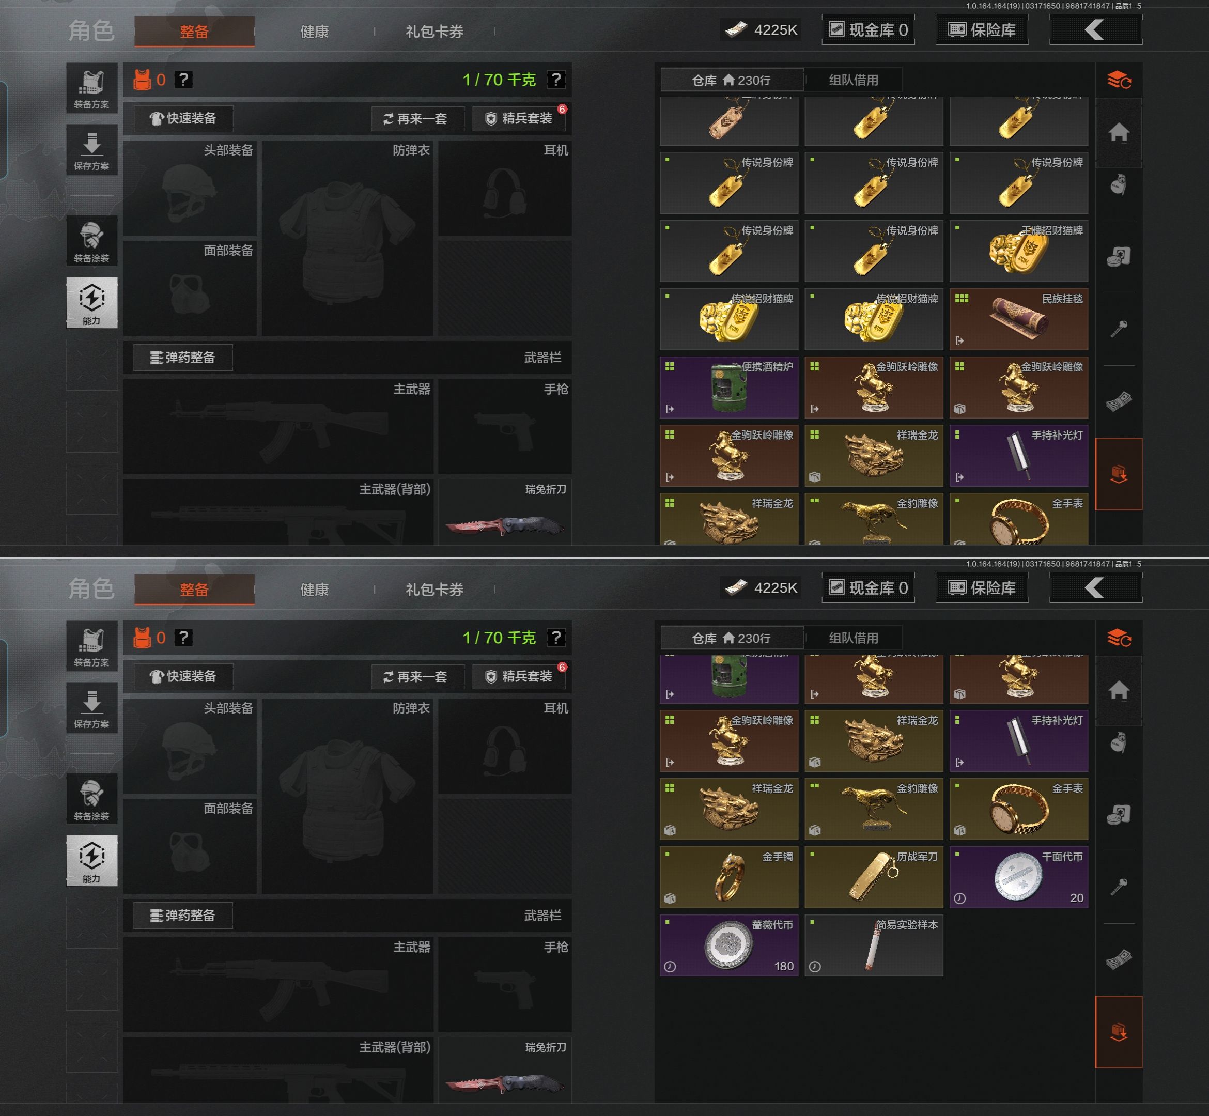The image size is (1209, 1116).
Task: Click 快速装备 button in upper screen
Action: pos(183,118)
